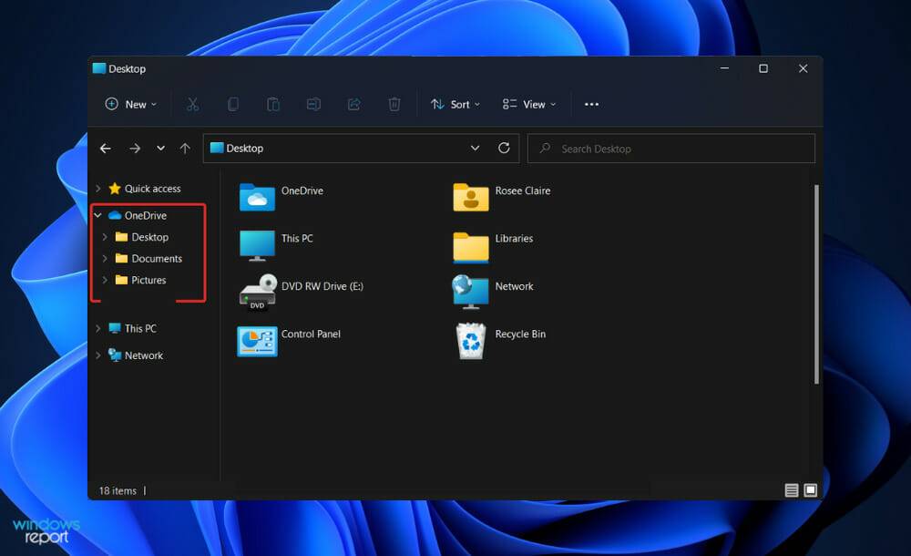Image resolution: width=911 pixels, height=556 pixels.
Task: Click the Share icon in the toolbar
Action: (x=354, y=104)
